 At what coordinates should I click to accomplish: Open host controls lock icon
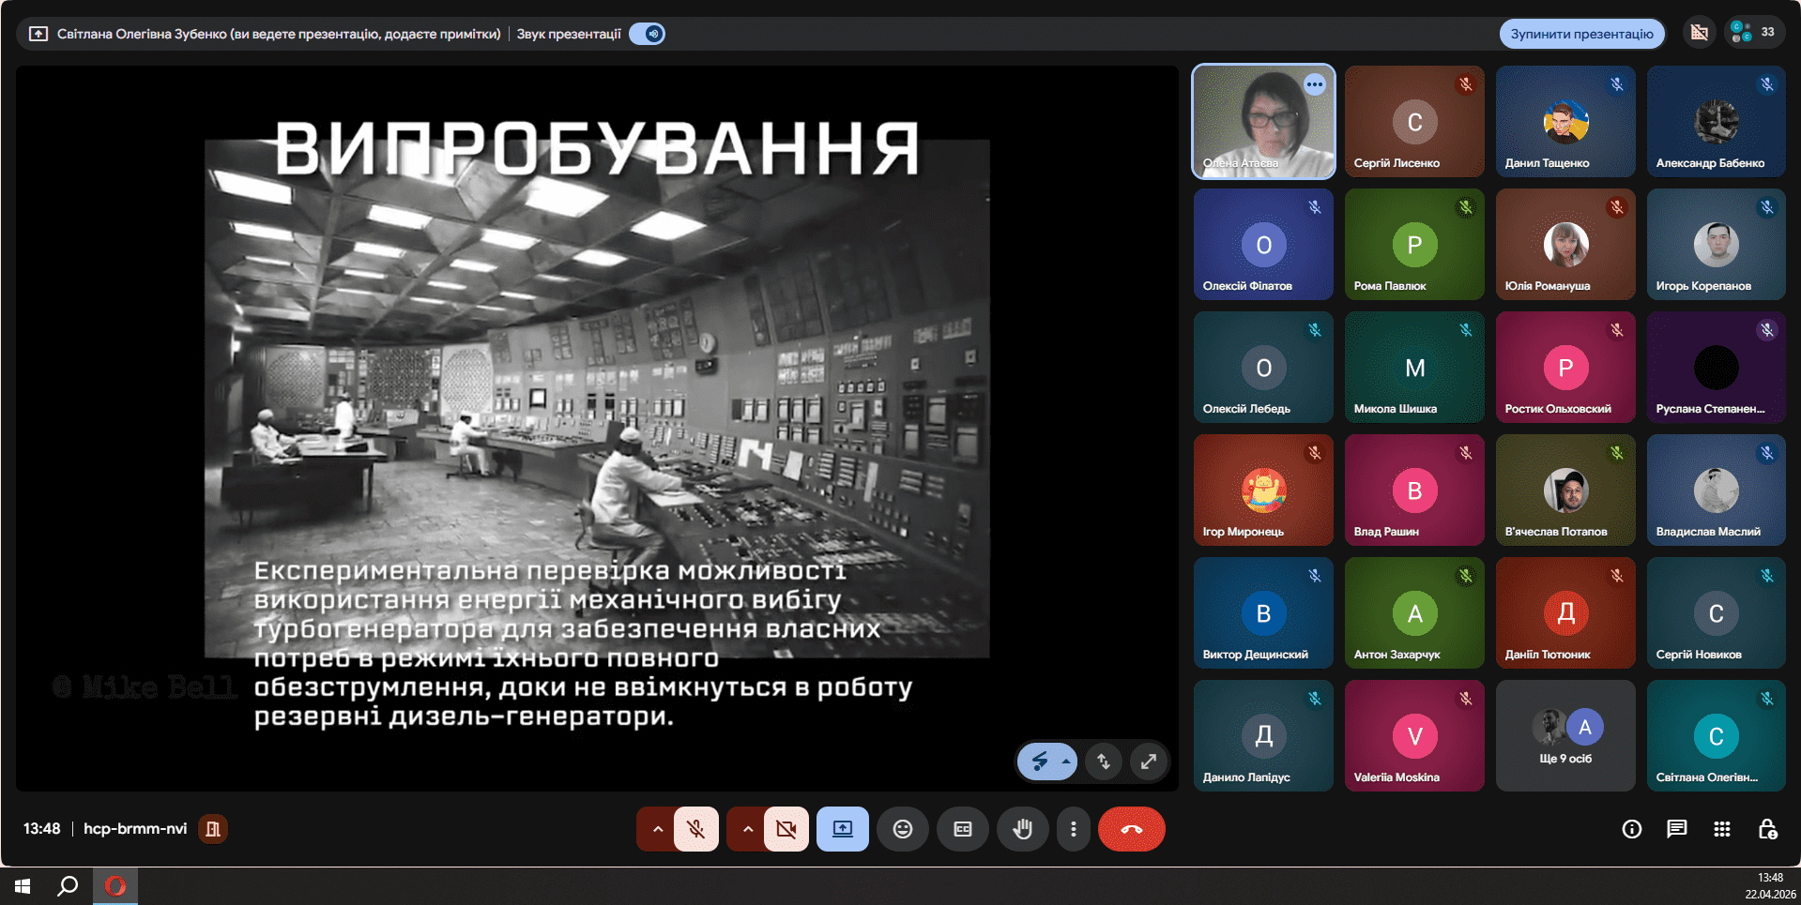tap(1766, 829)
